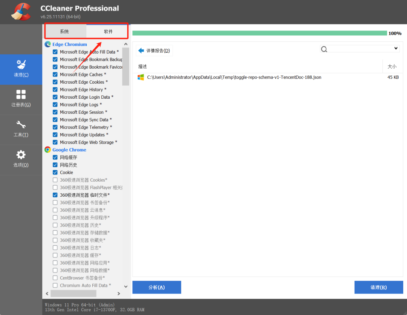Uncheck Microsoft Edge Login Data
The image size is (407, 315).
pyautogui.click(x=55, y=97)
